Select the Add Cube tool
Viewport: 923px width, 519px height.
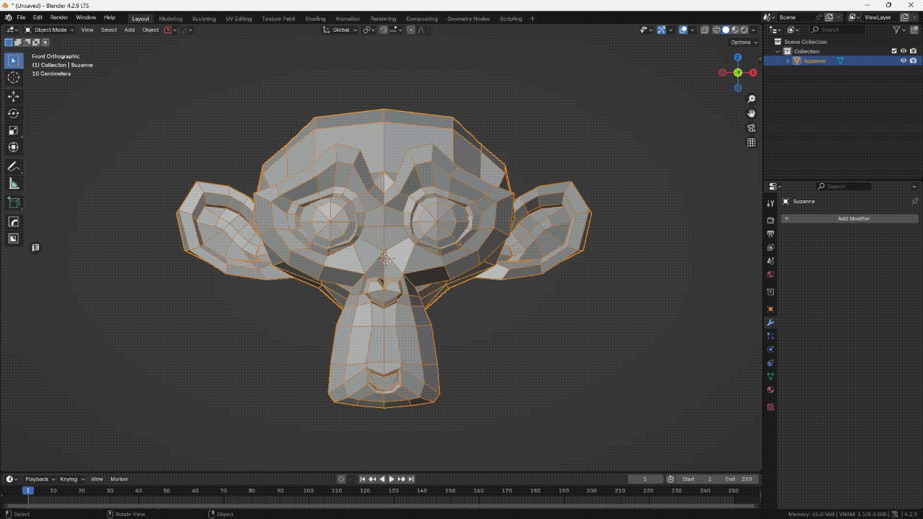pos(13,203)
